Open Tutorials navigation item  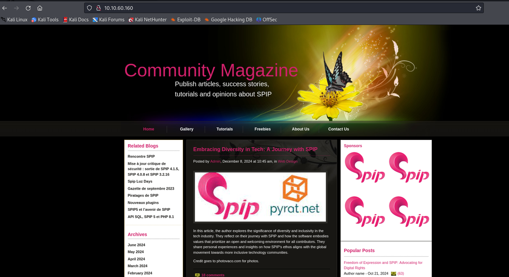tap(224, 129)
